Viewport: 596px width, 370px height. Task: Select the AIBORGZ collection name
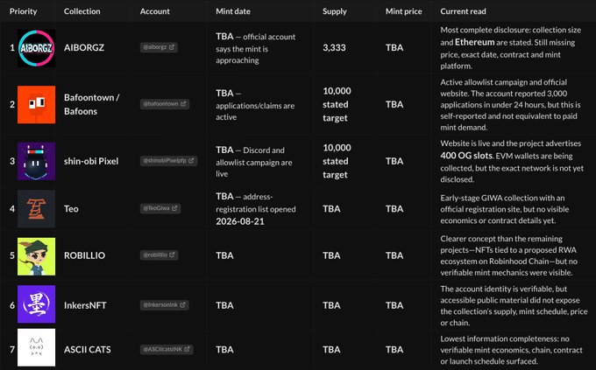tap(84, 47)
